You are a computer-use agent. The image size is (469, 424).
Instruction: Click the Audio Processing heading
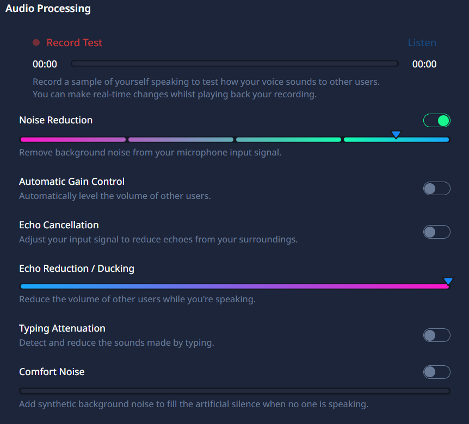48,8
